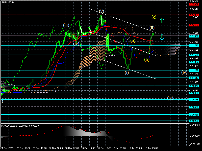This screenshot has width=202, height=151.
Task: Click the cyan 1.10806 price label
Action: click(194, 93)
